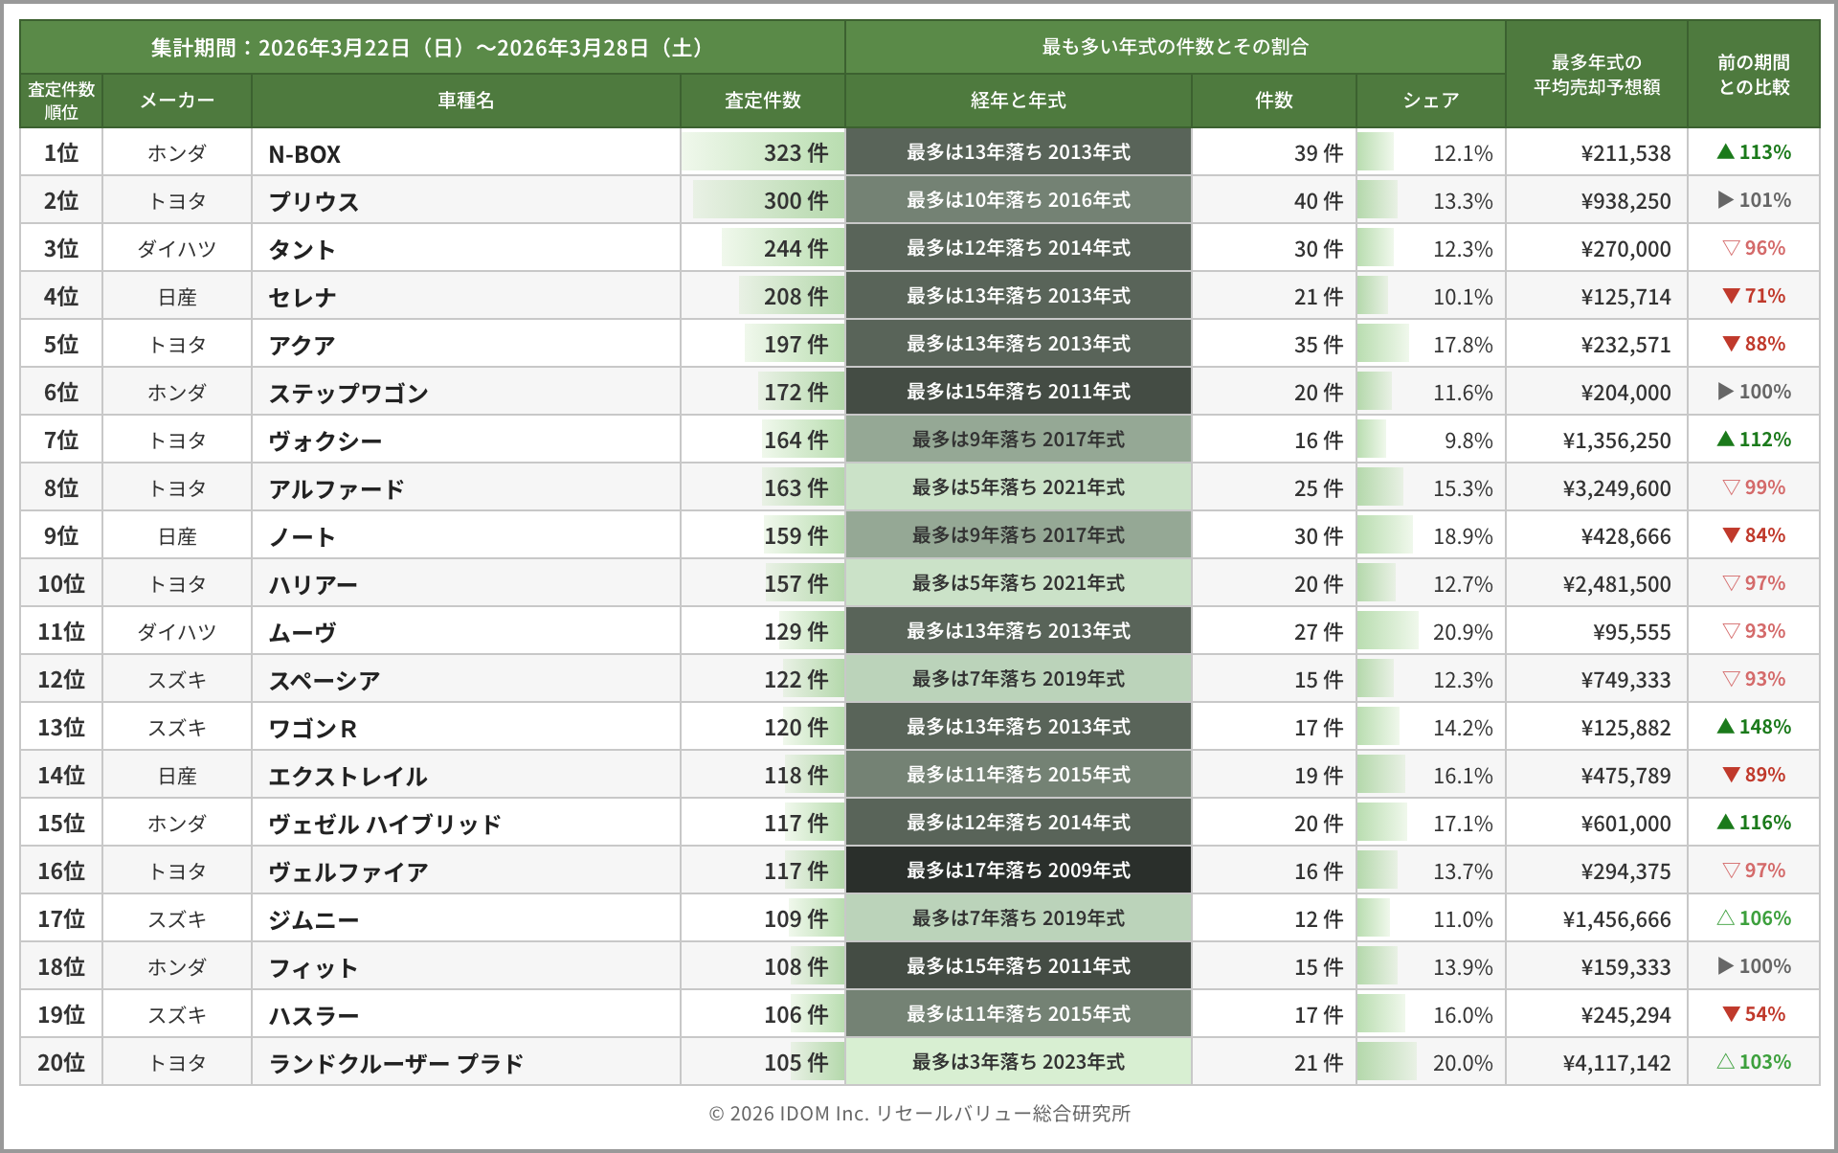Click the gray right arrow beside 101%
This screenshot has height=1153, width=1838.
(x=1726, y=199)
